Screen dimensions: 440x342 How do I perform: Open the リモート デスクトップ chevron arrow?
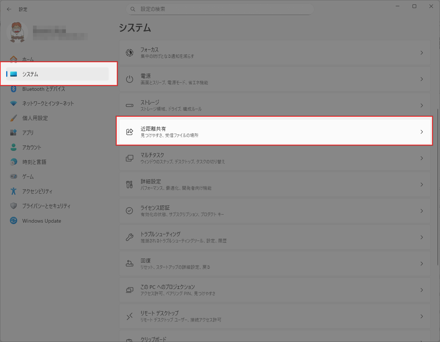422,316
